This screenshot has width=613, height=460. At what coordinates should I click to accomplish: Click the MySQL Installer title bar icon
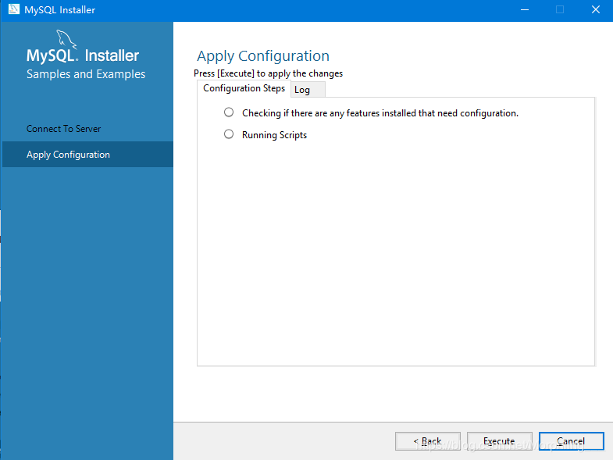[14, 10]
